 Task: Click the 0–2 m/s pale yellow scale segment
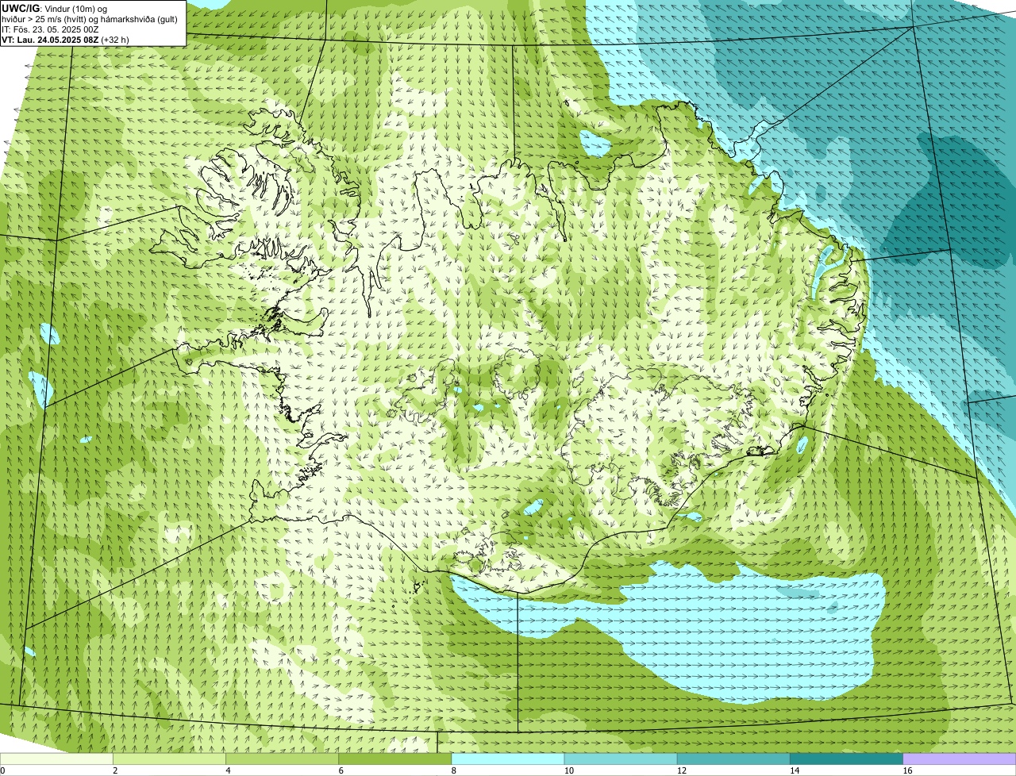click(56, 759)
